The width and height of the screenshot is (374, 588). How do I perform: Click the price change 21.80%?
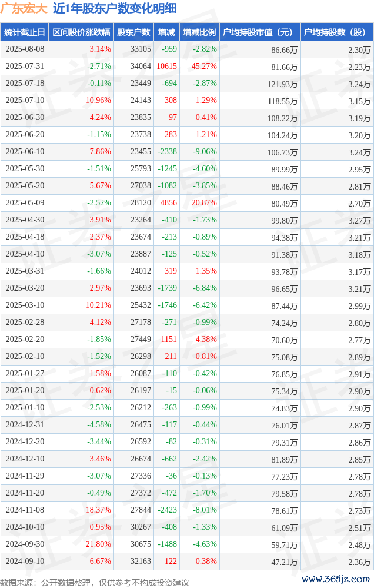(98, 544)
